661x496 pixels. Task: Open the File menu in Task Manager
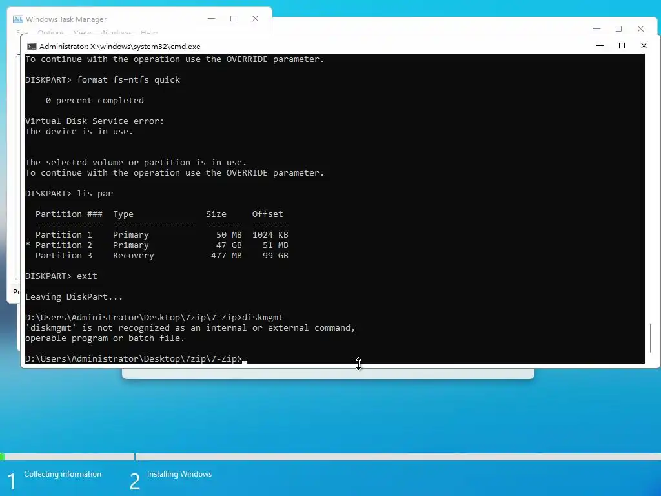[x=22, y=32]
